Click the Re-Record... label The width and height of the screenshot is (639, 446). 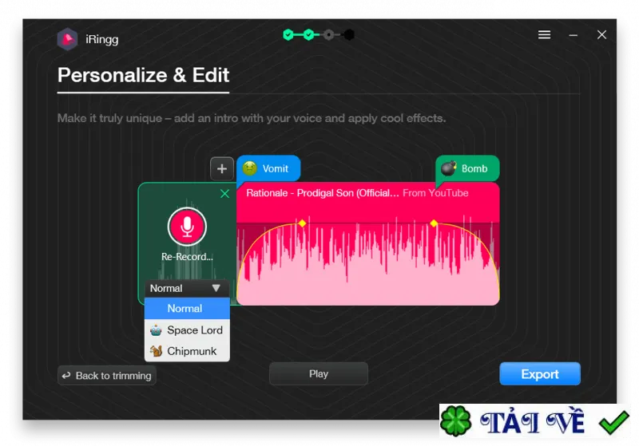tap(187, 257)
